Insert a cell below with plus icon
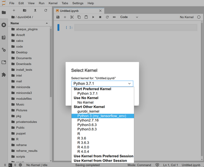This screenshot has height=167, width=204. [65, 17]
